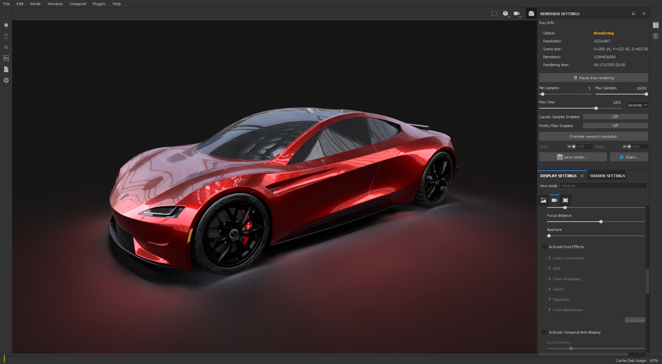Toggle the Iray render camera icon

531,13
